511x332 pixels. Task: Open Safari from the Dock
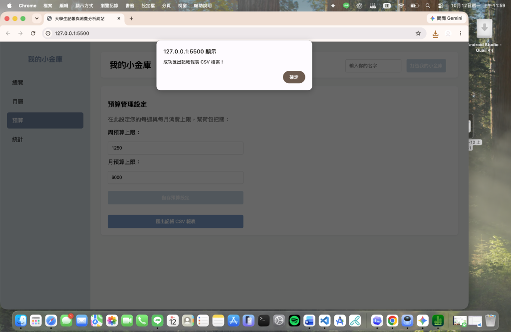[x=51, y=321]
